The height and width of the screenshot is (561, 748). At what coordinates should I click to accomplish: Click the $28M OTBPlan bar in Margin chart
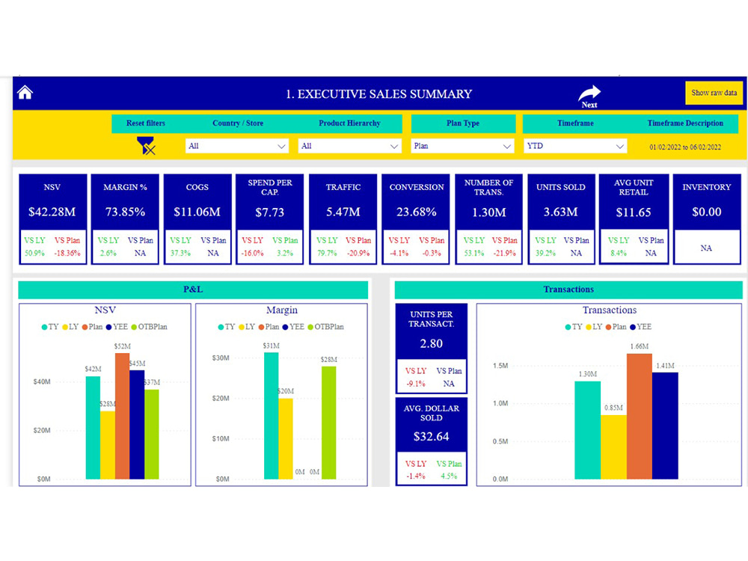[x=328, y=423]
